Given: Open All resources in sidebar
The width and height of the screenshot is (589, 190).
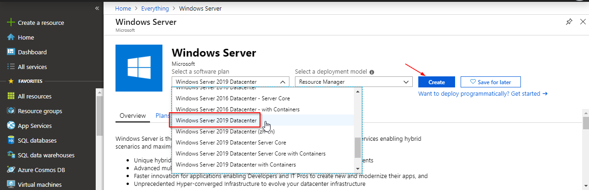Looking at the screenshot, I should pos(35,96).
